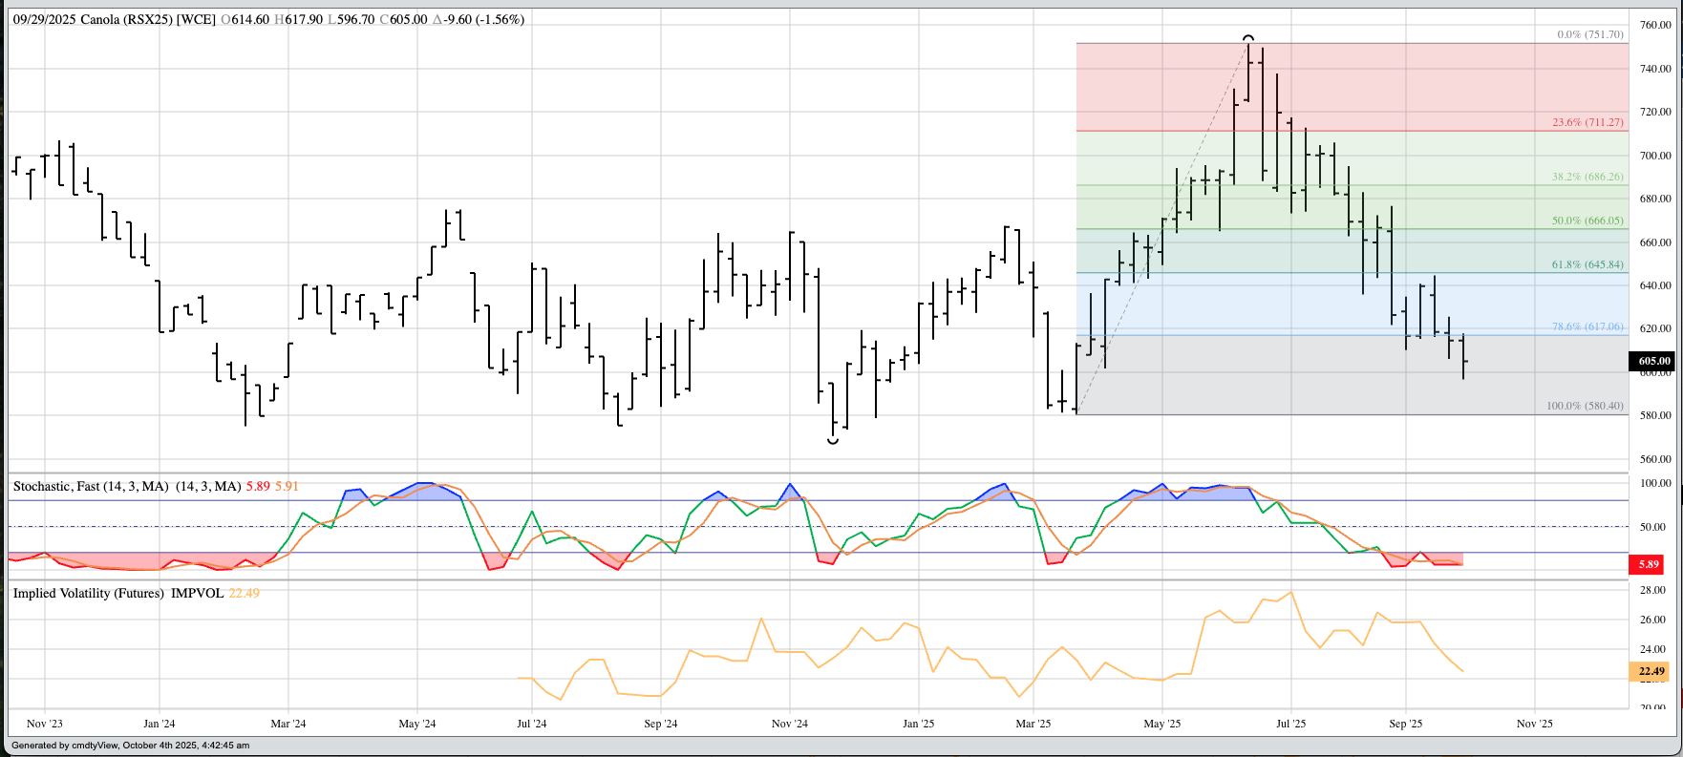Open the Stochastic, Fast (14, 3, MA) indicator label

(x=127, y=486)
